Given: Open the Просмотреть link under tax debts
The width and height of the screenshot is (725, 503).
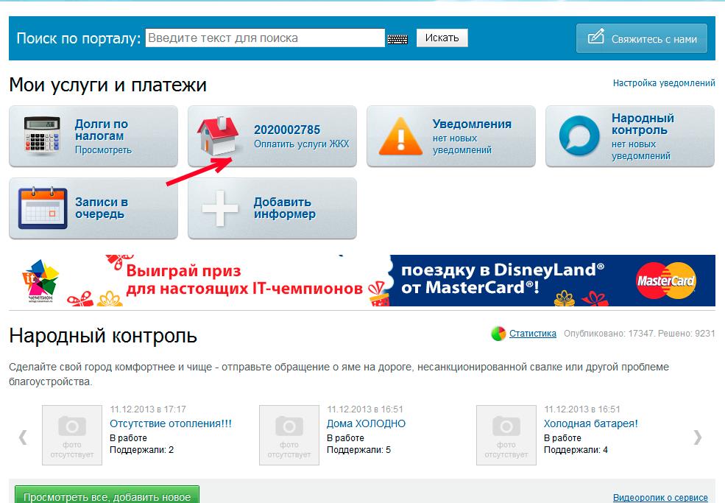Looking at the screenshot, I should [x=103, y=150].
